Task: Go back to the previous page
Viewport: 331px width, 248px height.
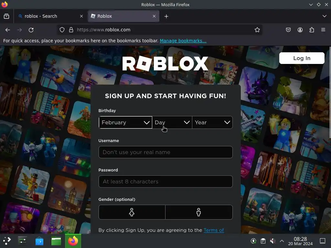Action: [x=8, y=30]
